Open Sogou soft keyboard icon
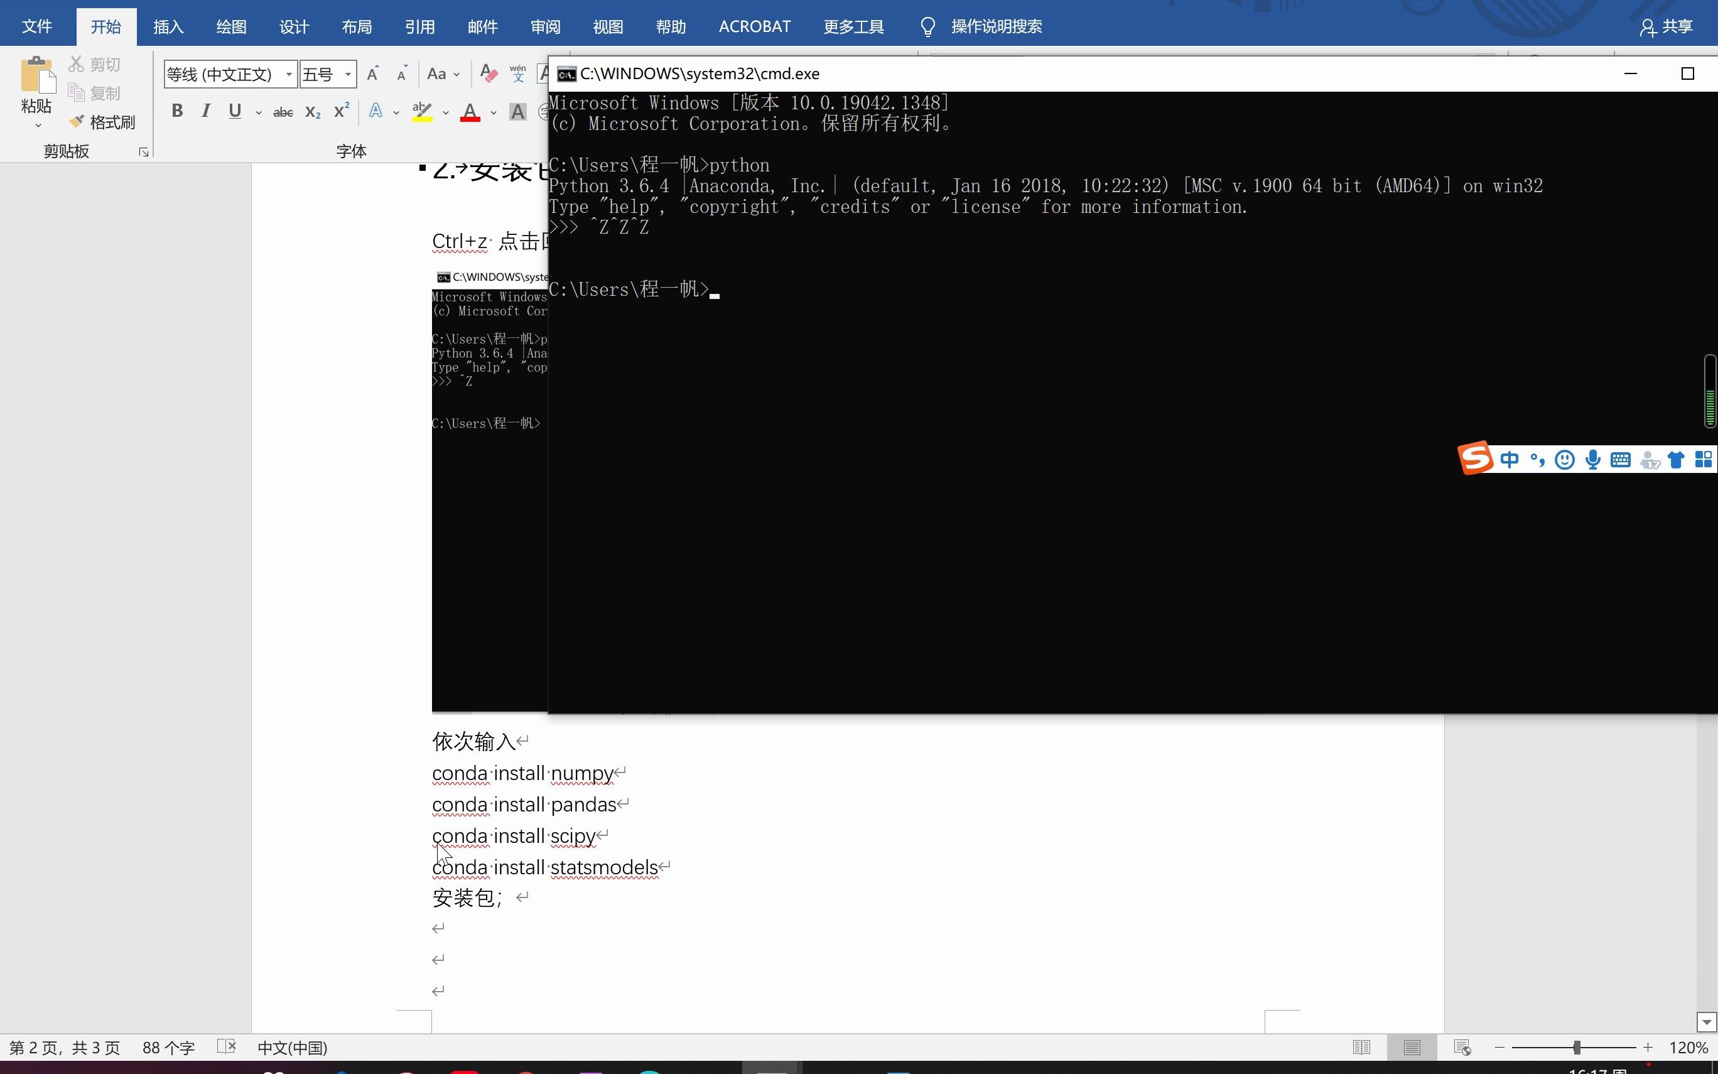Image resolution: width=1718 pixels, height=1074 pixels. coord(1621,460)
